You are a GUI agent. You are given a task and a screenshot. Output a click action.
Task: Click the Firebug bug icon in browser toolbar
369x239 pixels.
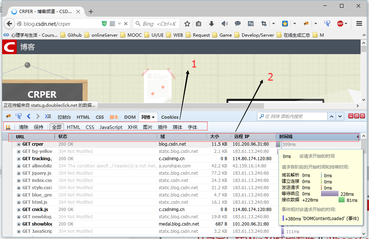coord(306,24)
